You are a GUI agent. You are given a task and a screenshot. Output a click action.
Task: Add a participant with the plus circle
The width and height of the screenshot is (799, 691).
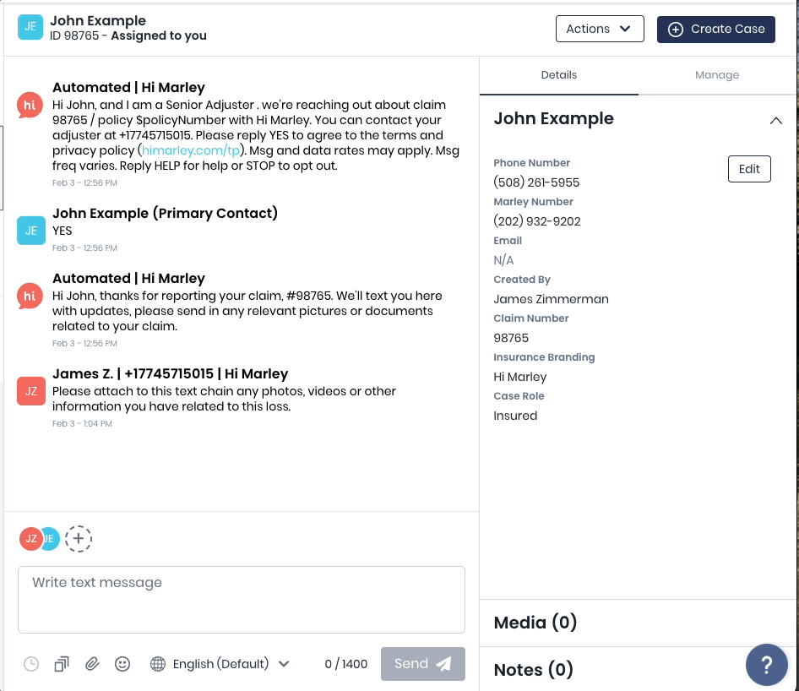[79, 538]
